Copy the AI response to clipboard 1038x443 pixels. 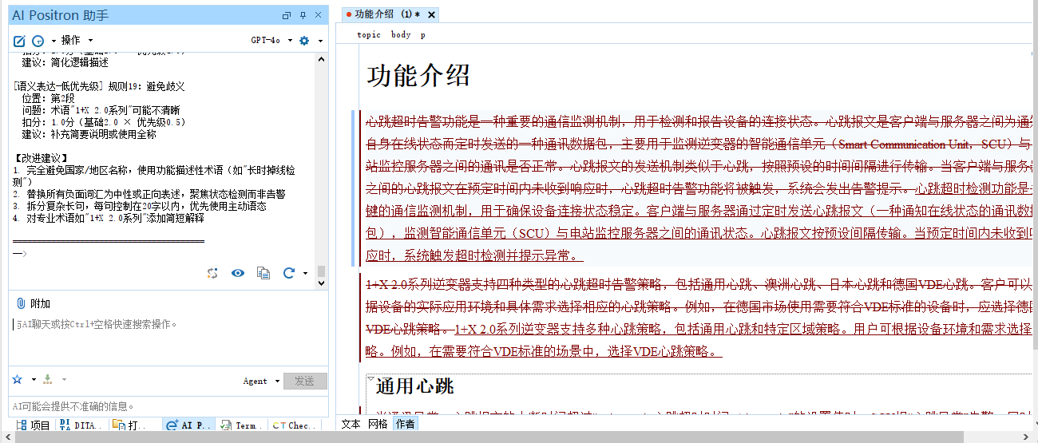coord(263,273)
